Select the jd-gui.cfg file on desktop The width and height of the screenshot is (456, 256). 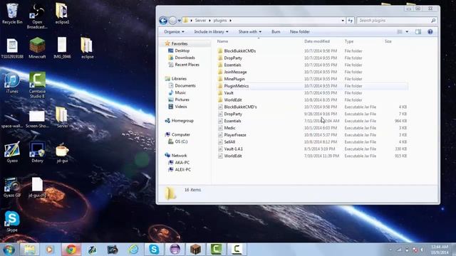pyautogui.click(x=37, y=187)
